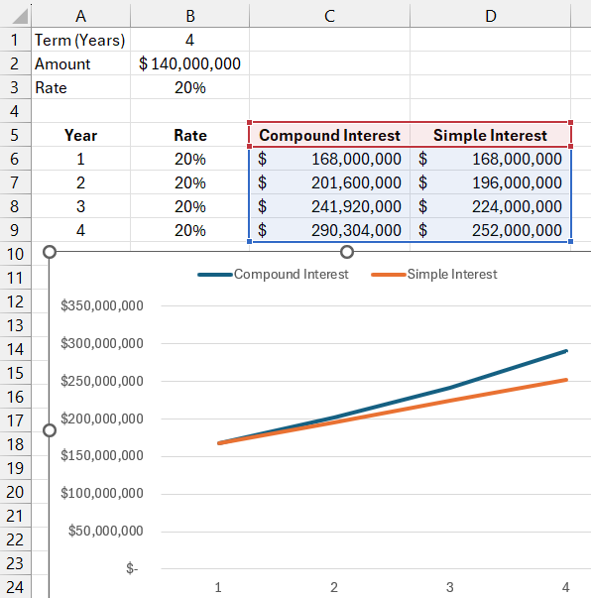Image resolution: width=591 pixels, height=598 pixels.
Task: Select row 24 header
Action: (x=15, y=587)
